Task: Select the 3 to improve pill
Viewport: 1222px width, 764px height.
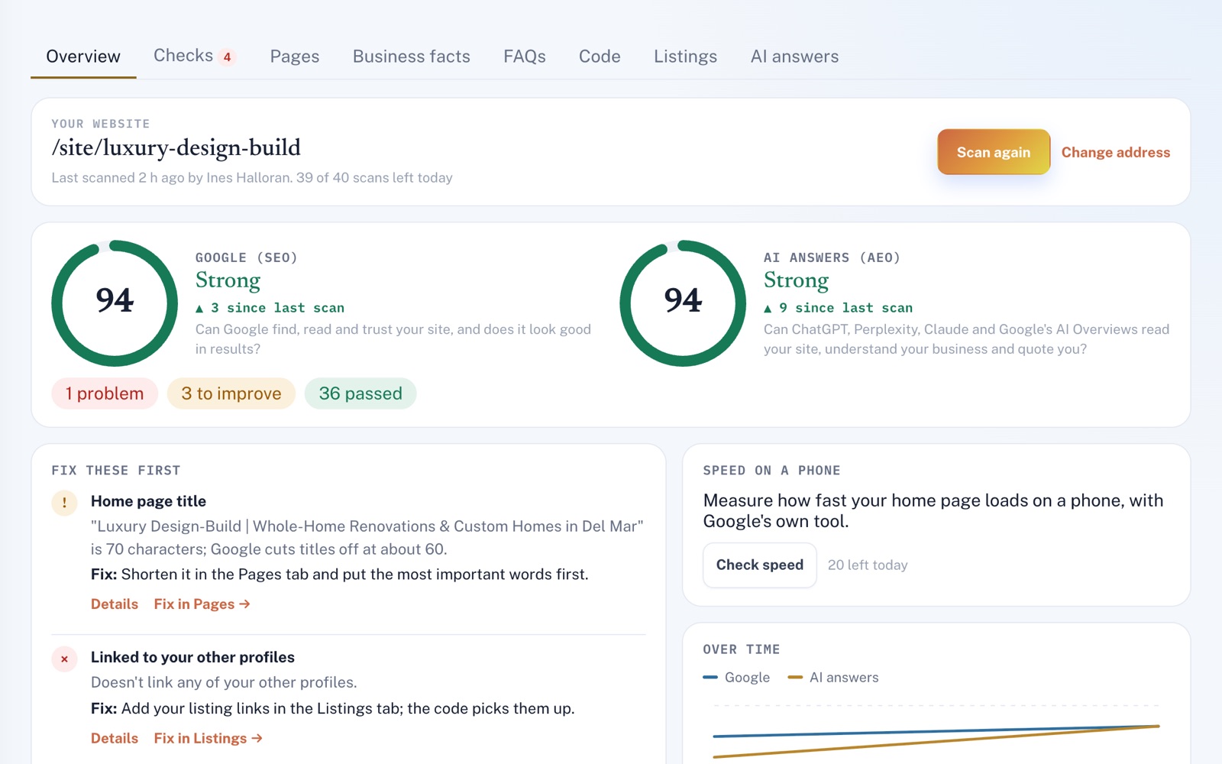Action: [x=231, y=393]
